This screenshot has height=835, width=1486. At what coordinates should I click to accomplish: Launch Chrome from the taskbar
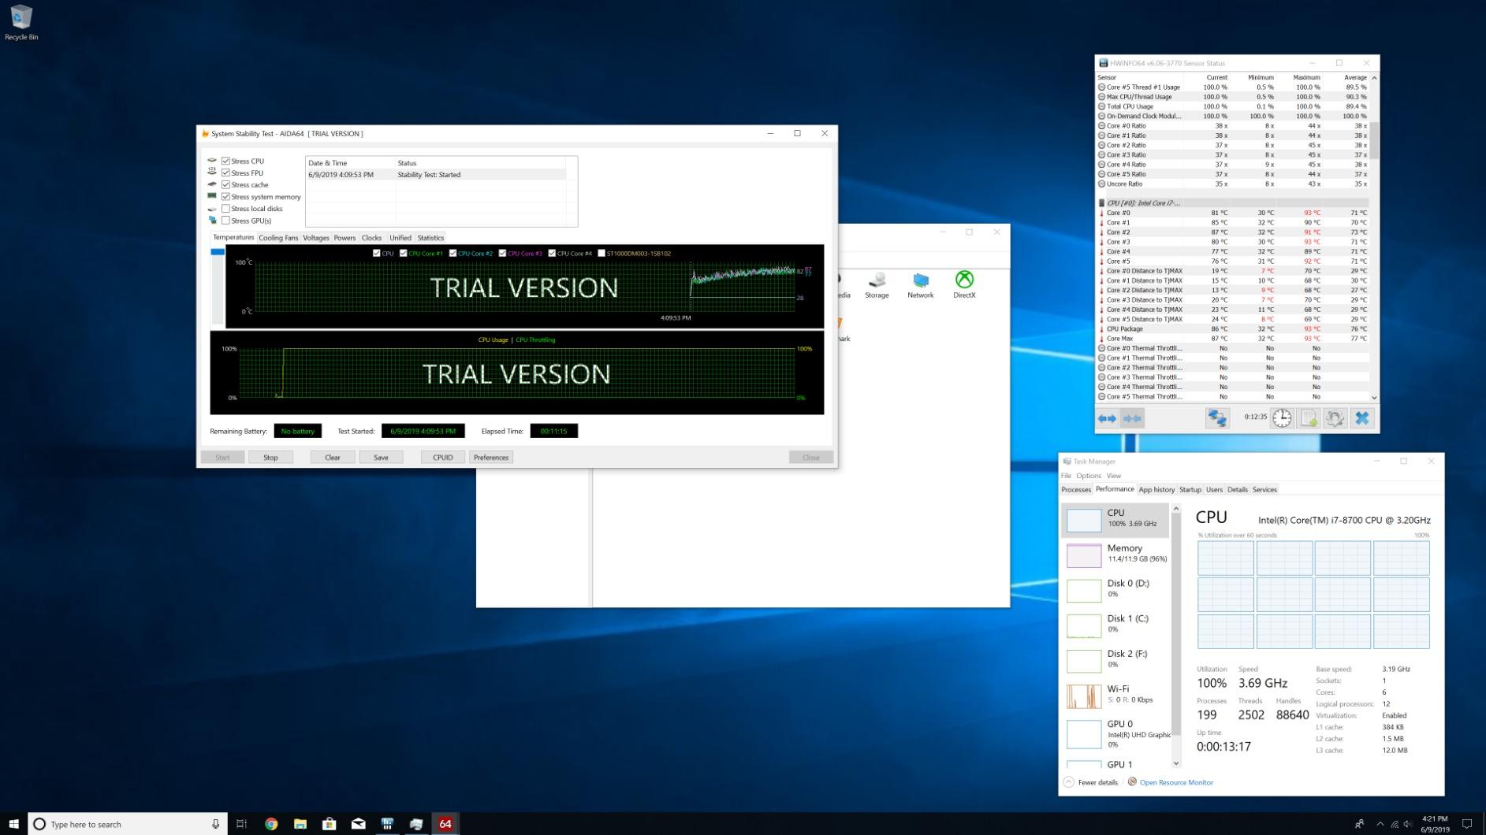point(271,824)
